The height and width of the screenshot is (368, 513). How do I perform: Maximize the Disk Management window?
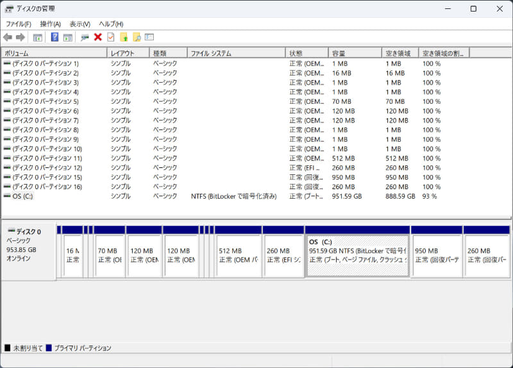click(x=473, y=9)
